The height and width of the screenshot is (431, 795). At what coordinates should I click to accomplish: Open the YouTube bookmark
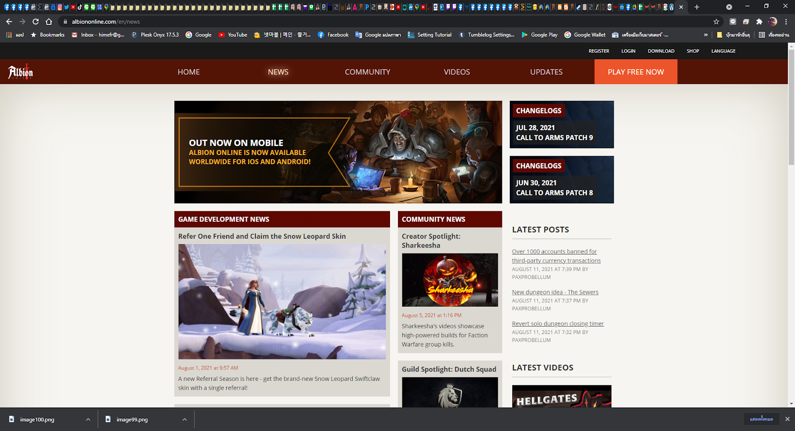pyautogui.click(x=233, y=35)
